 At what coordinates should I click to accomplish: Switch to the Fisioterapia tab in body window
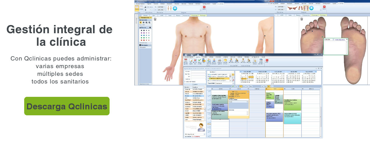[195, 16]
